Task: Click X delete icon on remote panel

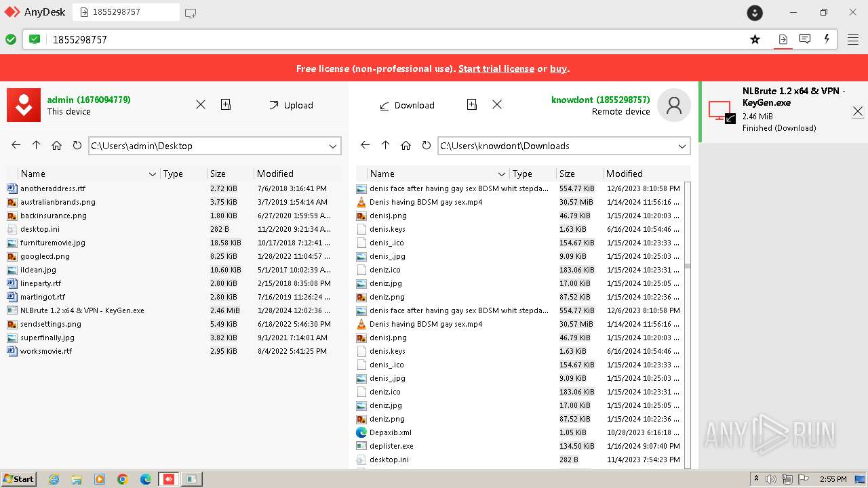Action: click(497, 104)
